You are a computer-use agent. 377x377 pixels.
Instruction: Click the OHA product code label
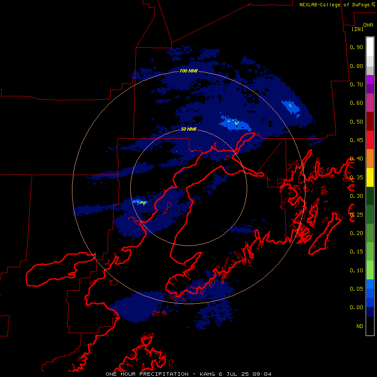368,25
